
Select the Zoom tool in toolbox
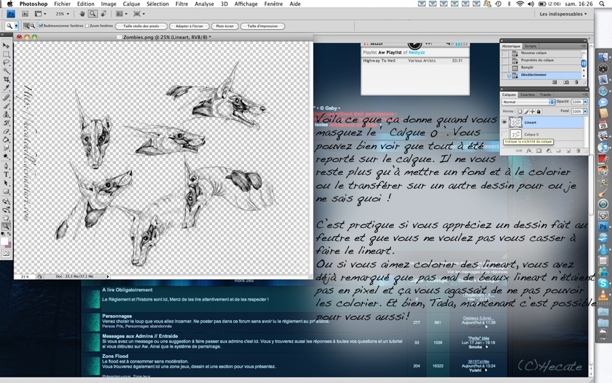6,227
